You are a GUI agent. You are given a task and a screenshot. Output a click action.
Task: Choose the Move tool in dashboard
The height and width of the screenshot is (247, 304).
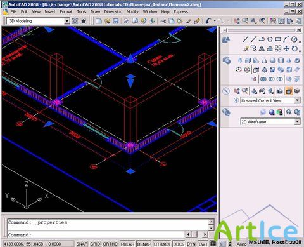(x=286, y=49)
